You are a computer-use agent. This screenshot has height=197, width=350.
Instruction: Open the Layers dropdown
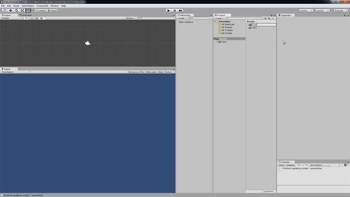[306, 10]
